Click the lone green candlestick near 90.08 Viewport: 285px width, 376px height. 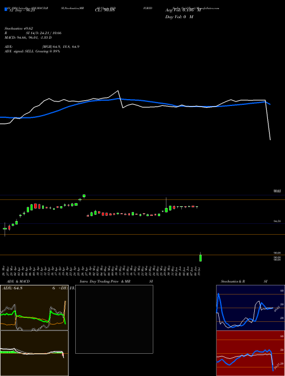(201, 258)
